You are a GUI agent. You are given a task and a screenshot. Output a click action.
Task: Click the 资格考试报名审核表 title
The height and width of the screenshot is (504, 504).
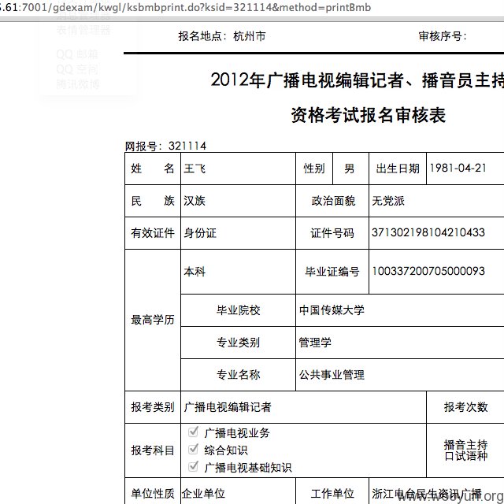pyautogui.click(x=369, y=115)
